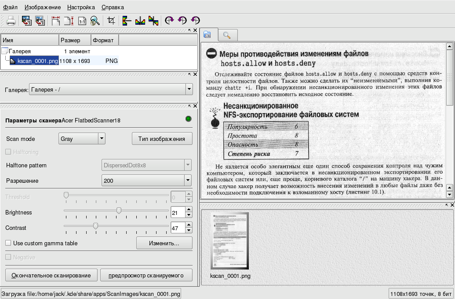Open the Изображение menu
Viewport: 455px width, 299px height.
[x=43, y=7]
